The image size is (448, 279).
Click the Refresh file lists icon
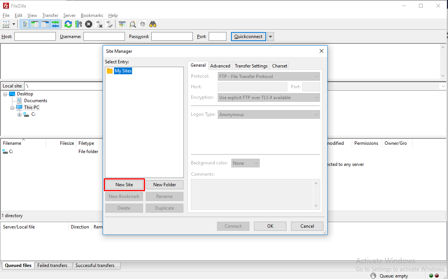pyautogui.click(x=68, y=24)
